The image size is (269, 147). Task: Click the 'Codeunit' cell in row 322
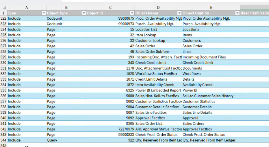click(66, 18)
